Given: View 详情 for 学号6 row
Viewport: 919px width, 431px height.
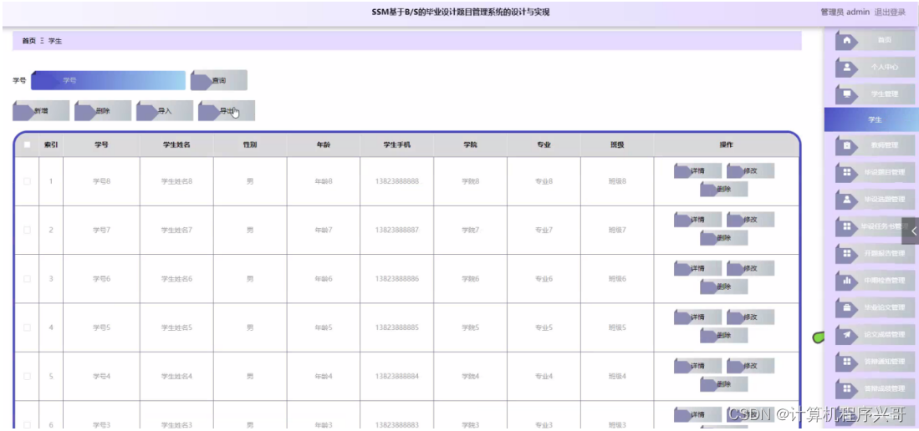Looking at the screenshot, I should tap(697, 268).
